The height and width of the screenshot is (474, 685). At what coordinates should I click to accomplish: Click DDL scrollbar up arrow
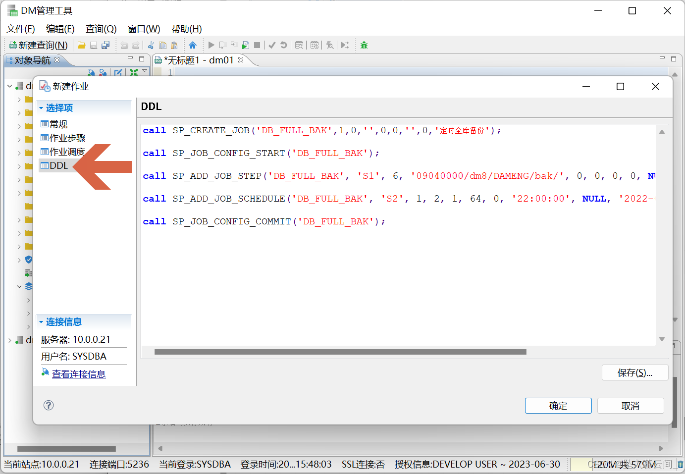(662, 132)
